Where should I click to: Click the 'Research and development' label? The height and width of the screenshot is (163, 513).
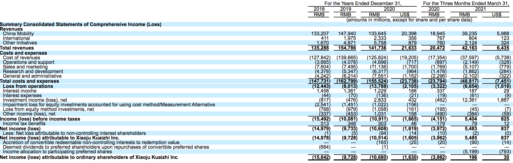click(33, 71)
